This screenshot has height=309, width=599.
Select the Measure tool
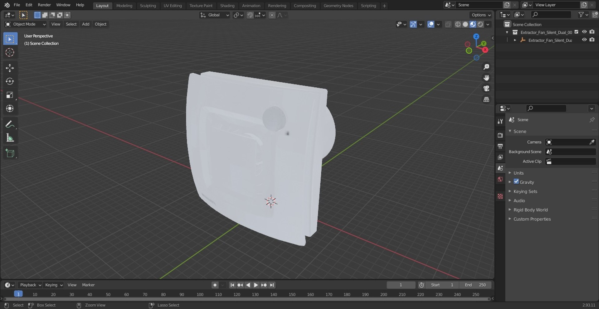click(x=10, y=138)
